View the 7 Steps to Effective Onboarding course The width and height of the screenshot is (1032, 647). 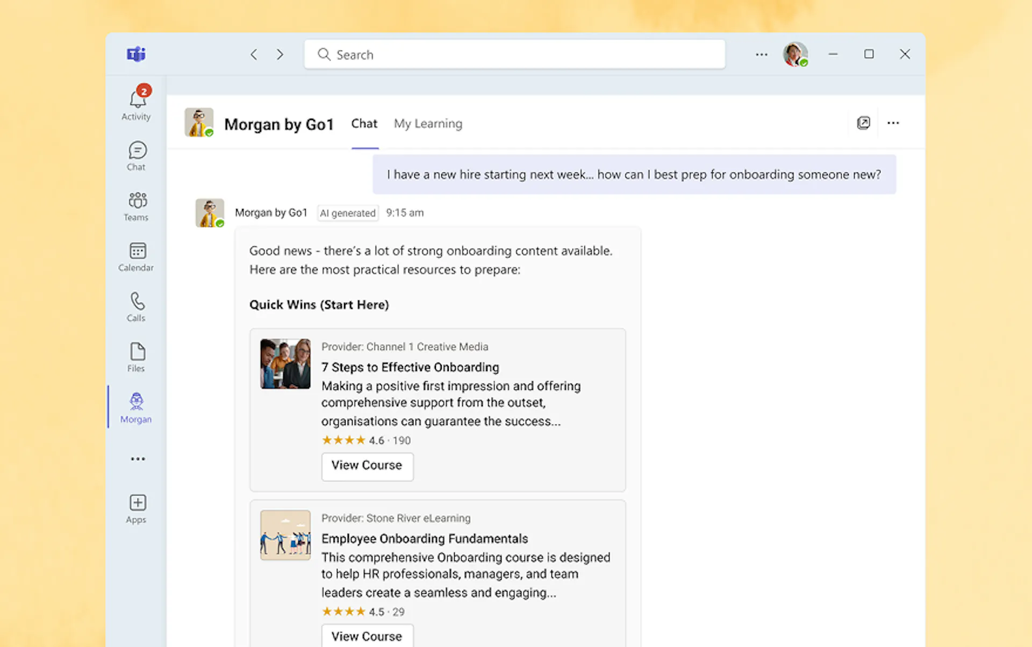(367, 466)
